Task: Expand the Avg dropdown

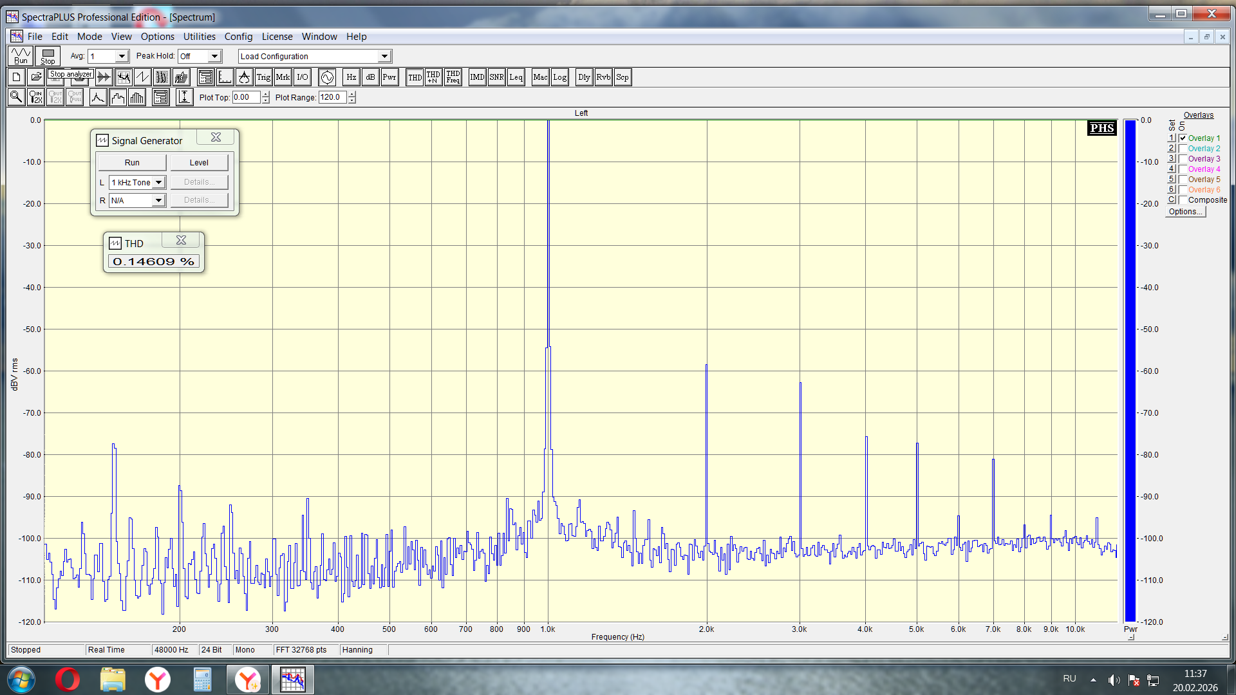Action: click(x=122, y=57)
